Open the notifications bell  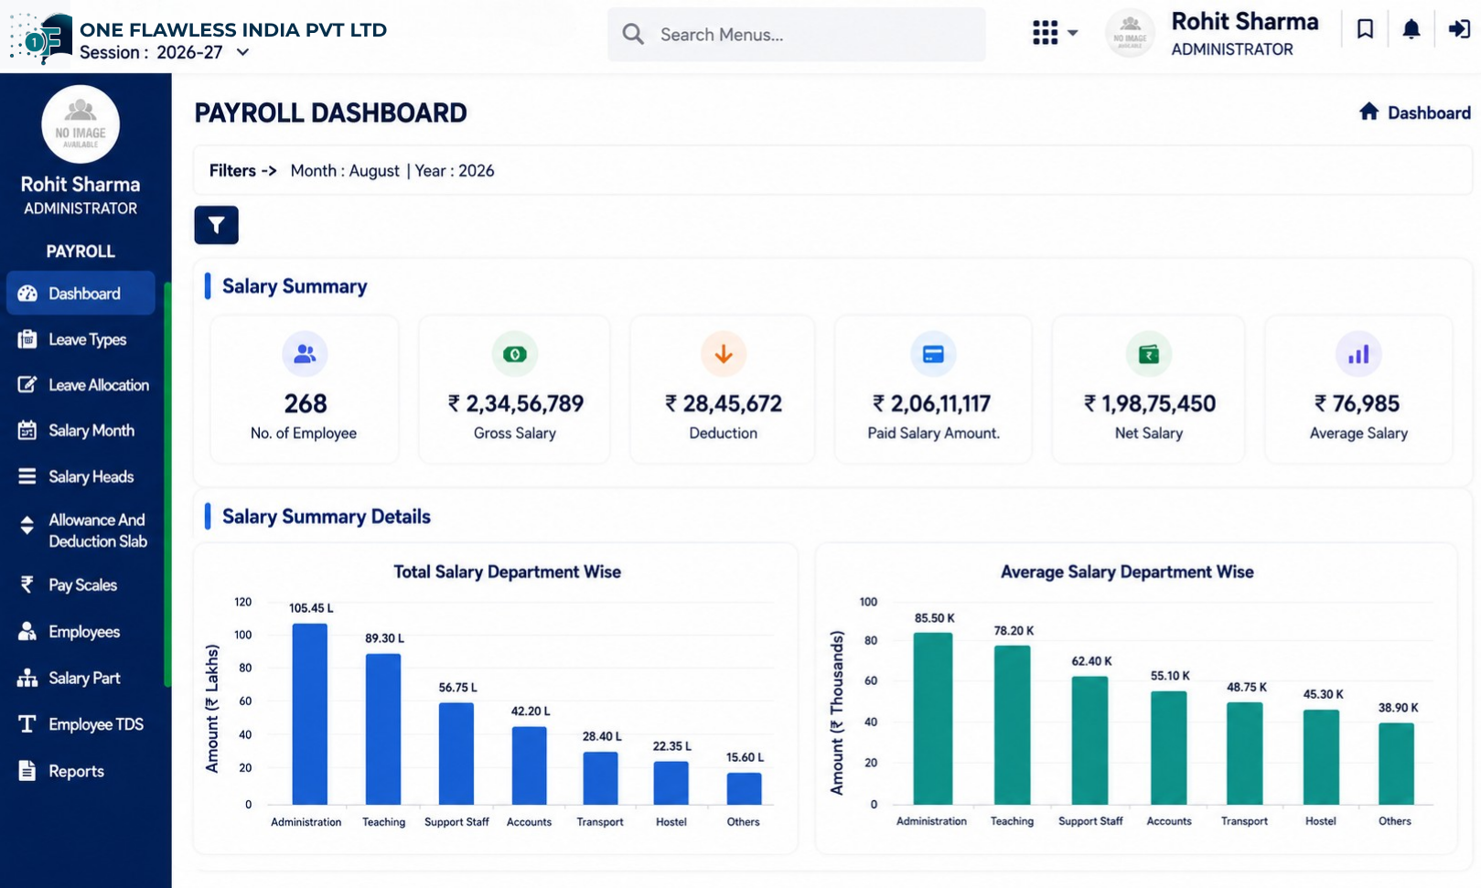coord(1411,29)
